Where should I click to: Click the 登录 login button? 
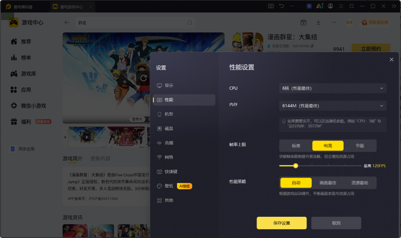[349, 23]
